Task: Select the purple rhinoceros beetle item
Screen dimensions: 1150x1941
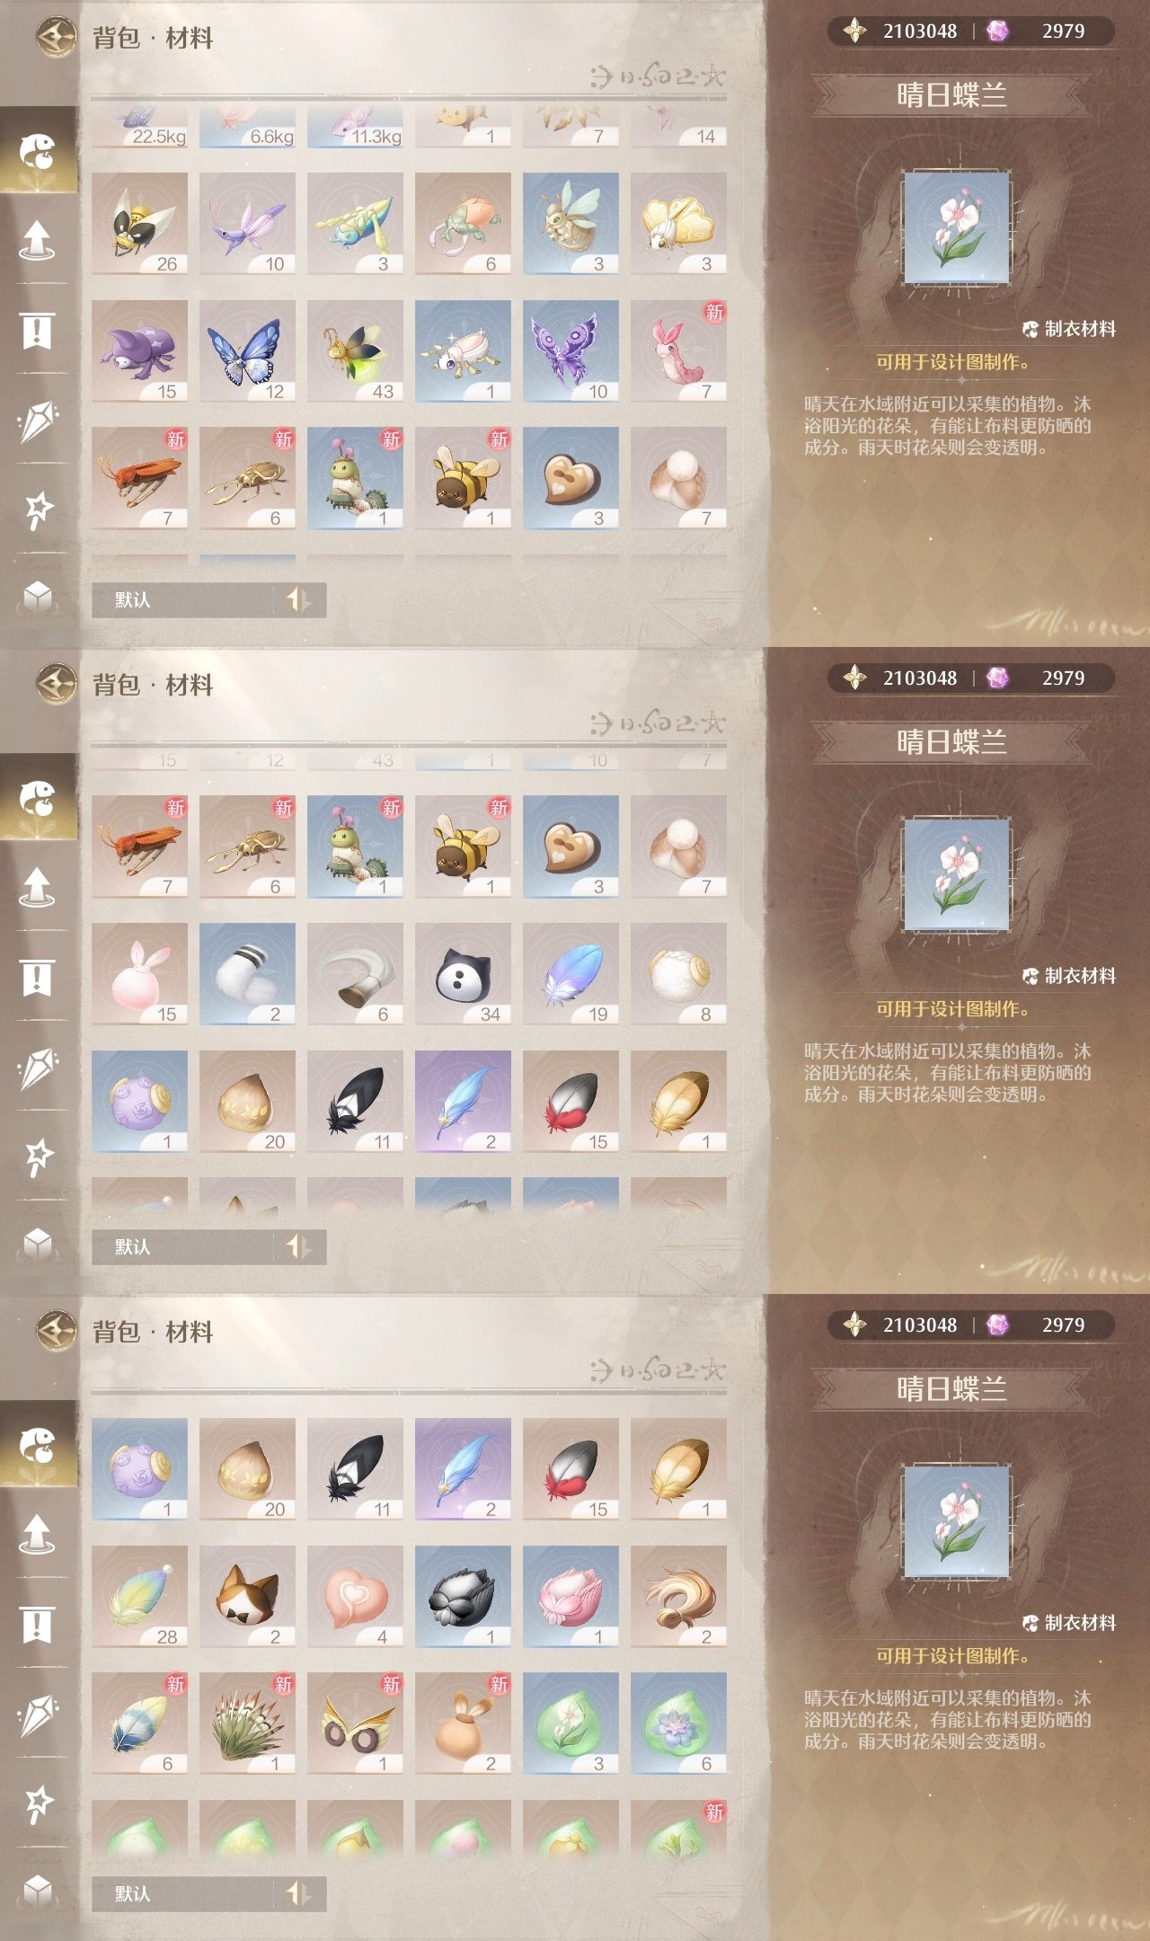Action: tap(139, 351)
